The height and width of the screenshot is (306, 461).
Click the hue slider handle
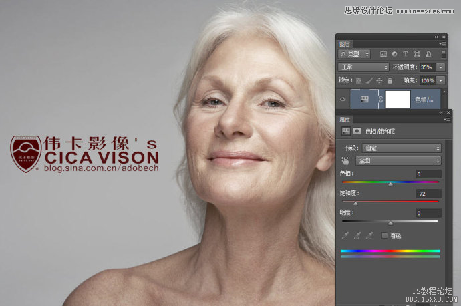pyautogui.click(x=390, y=184)
